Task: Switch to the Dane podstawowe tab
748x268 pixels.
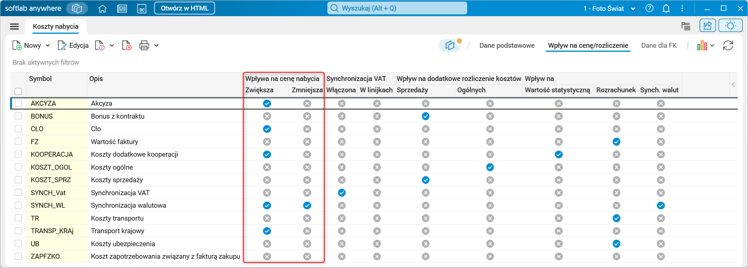Action: [x=507, y=45]
